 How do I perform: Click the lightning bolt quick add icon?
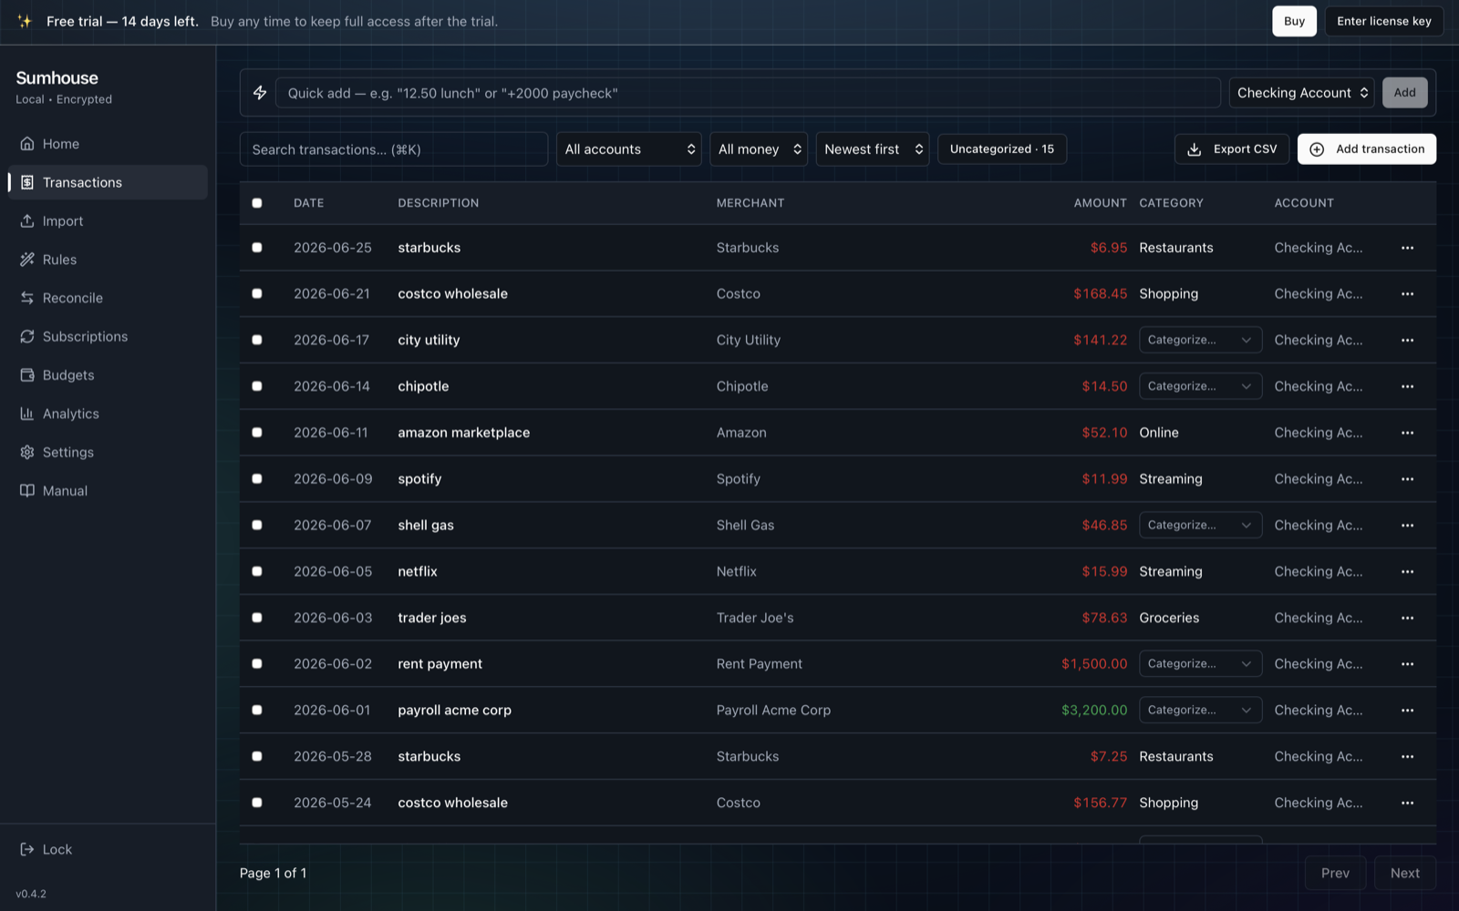tap(260, 93)
